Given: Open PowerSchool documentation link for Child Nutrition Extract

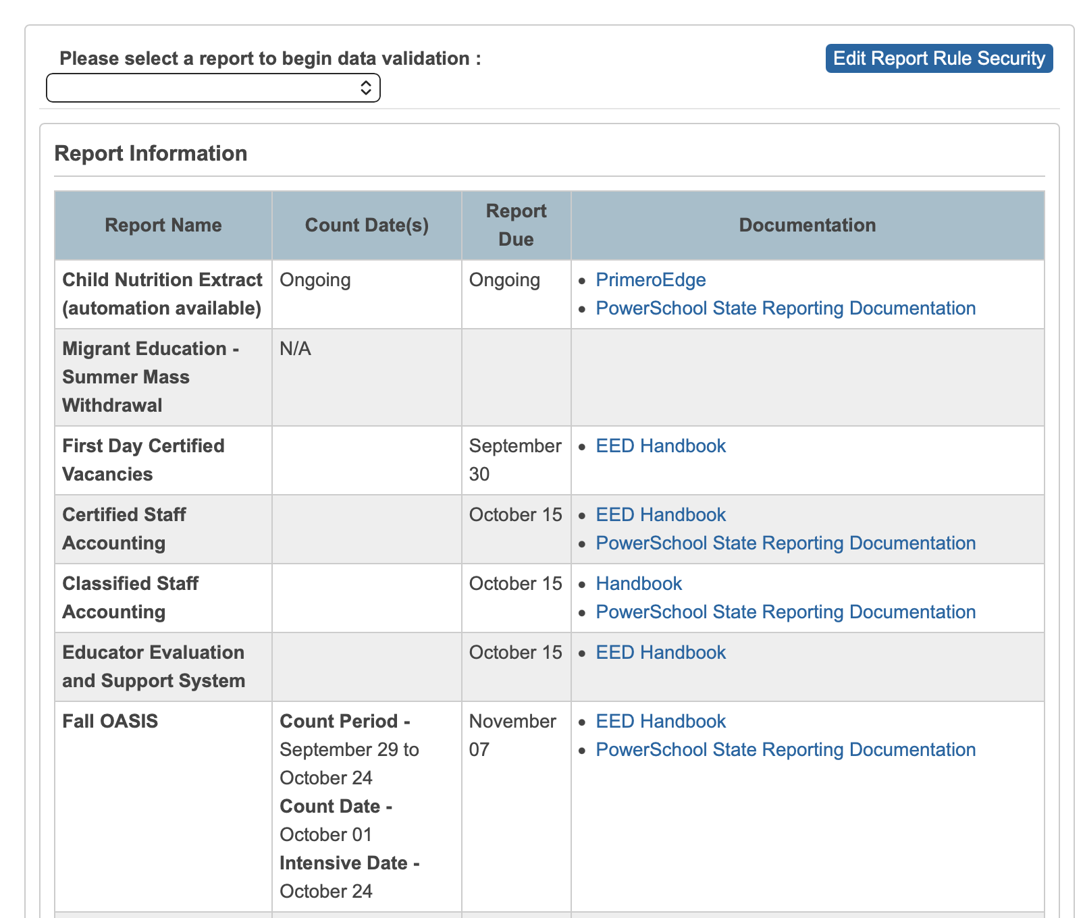Looking at the screenshot, I should coord(786,308).
